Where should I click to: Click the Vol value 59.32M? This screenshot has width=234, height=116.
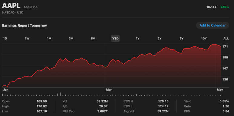(x=102, y=101)
